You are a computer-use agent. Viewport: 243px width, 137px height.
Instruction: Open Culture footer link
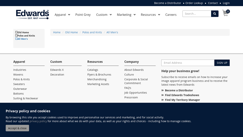129,75
